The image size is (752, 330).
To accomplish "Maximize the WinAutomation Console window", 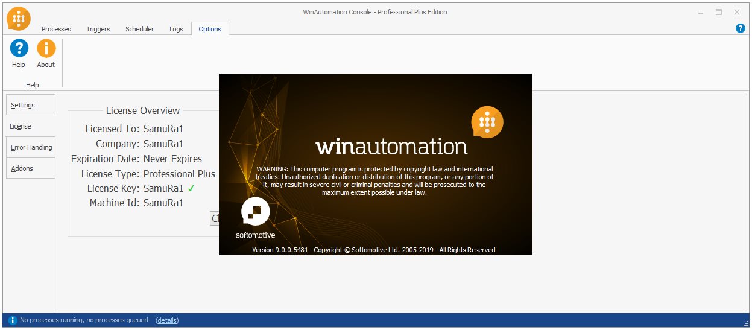I will (719, 12).
